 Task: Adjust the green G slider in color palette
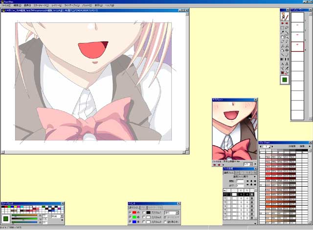pos(24,219)
